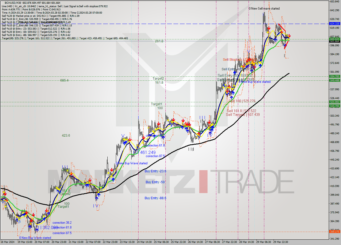Select the green '261.8' Fibonacci label

(x=159, y=41)
